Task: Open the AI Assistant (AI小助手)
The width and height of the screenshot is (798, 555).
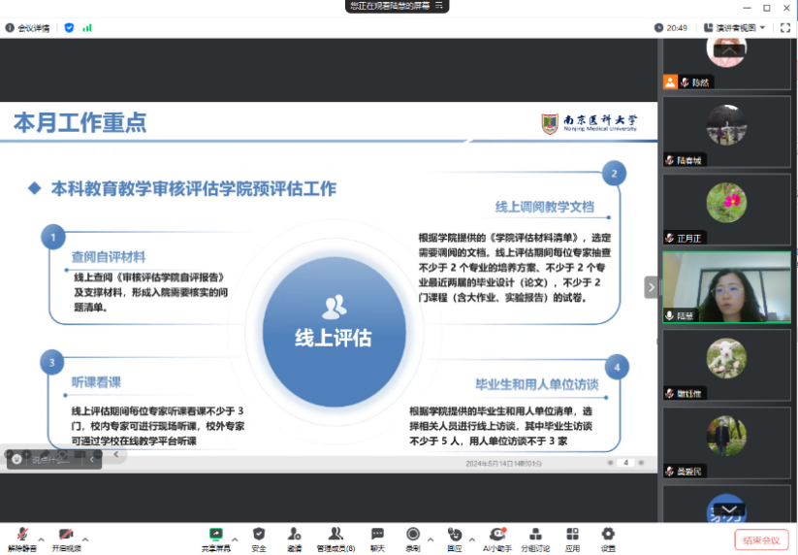Action: pos(497,535)
